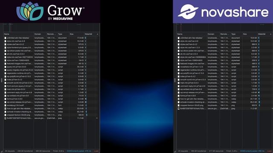Select wp-show-posts-min.css row in Novashare panel

(x=225, y=51)
